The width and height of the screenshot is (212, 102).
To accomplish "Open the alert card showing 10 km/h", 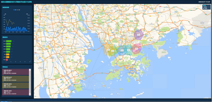I will point(16,92).
